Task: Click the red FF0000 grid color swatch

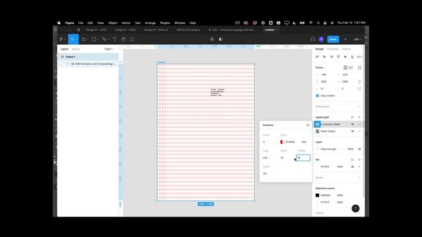Action: [x=282, y=142]
